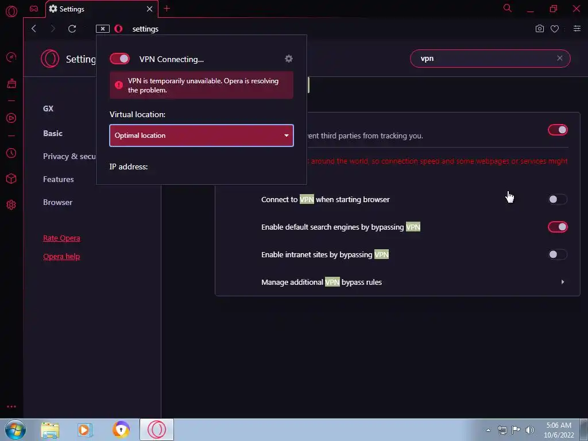Click the "IP address:" label
Viewport: 588px width, 441px height.
pos(129,167)
